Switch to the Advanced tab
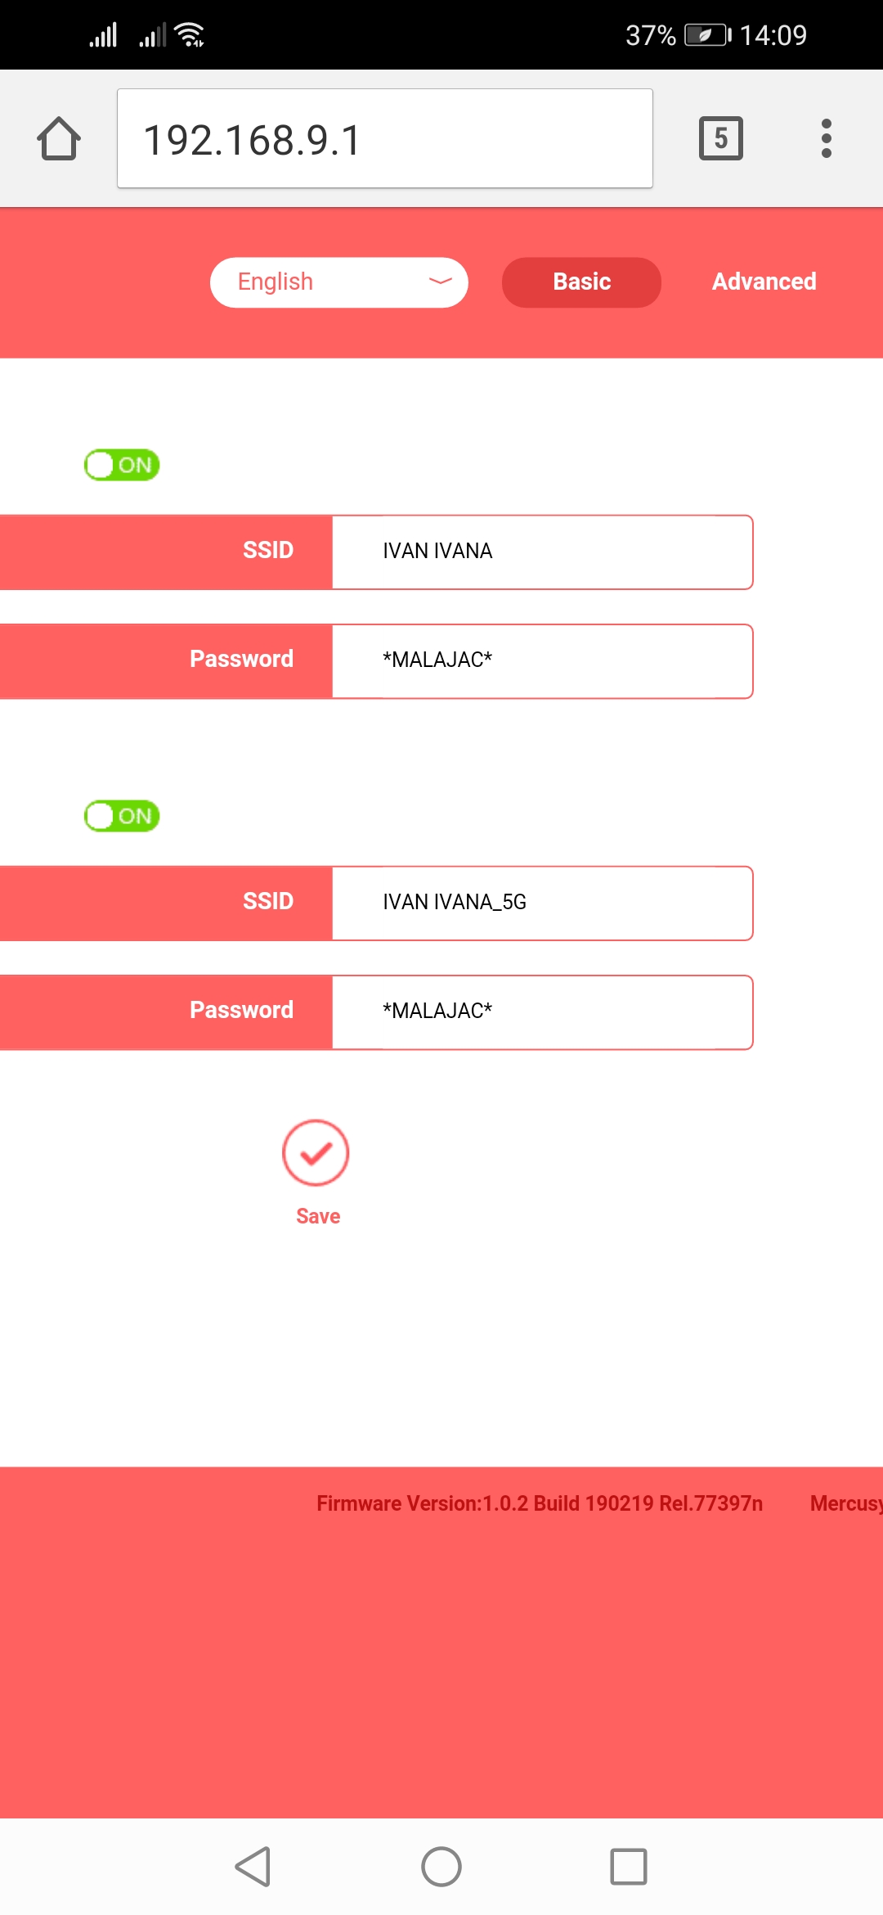883x1915 pixels. tap(764, 282)
